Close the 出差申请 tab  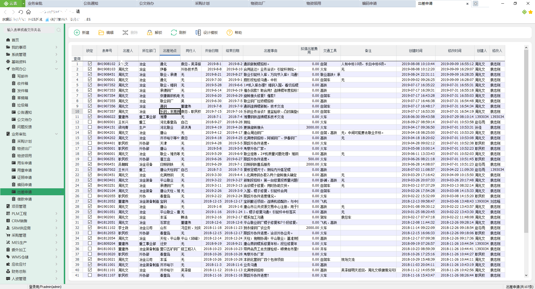pyautogui.click(x=467, y=4)
